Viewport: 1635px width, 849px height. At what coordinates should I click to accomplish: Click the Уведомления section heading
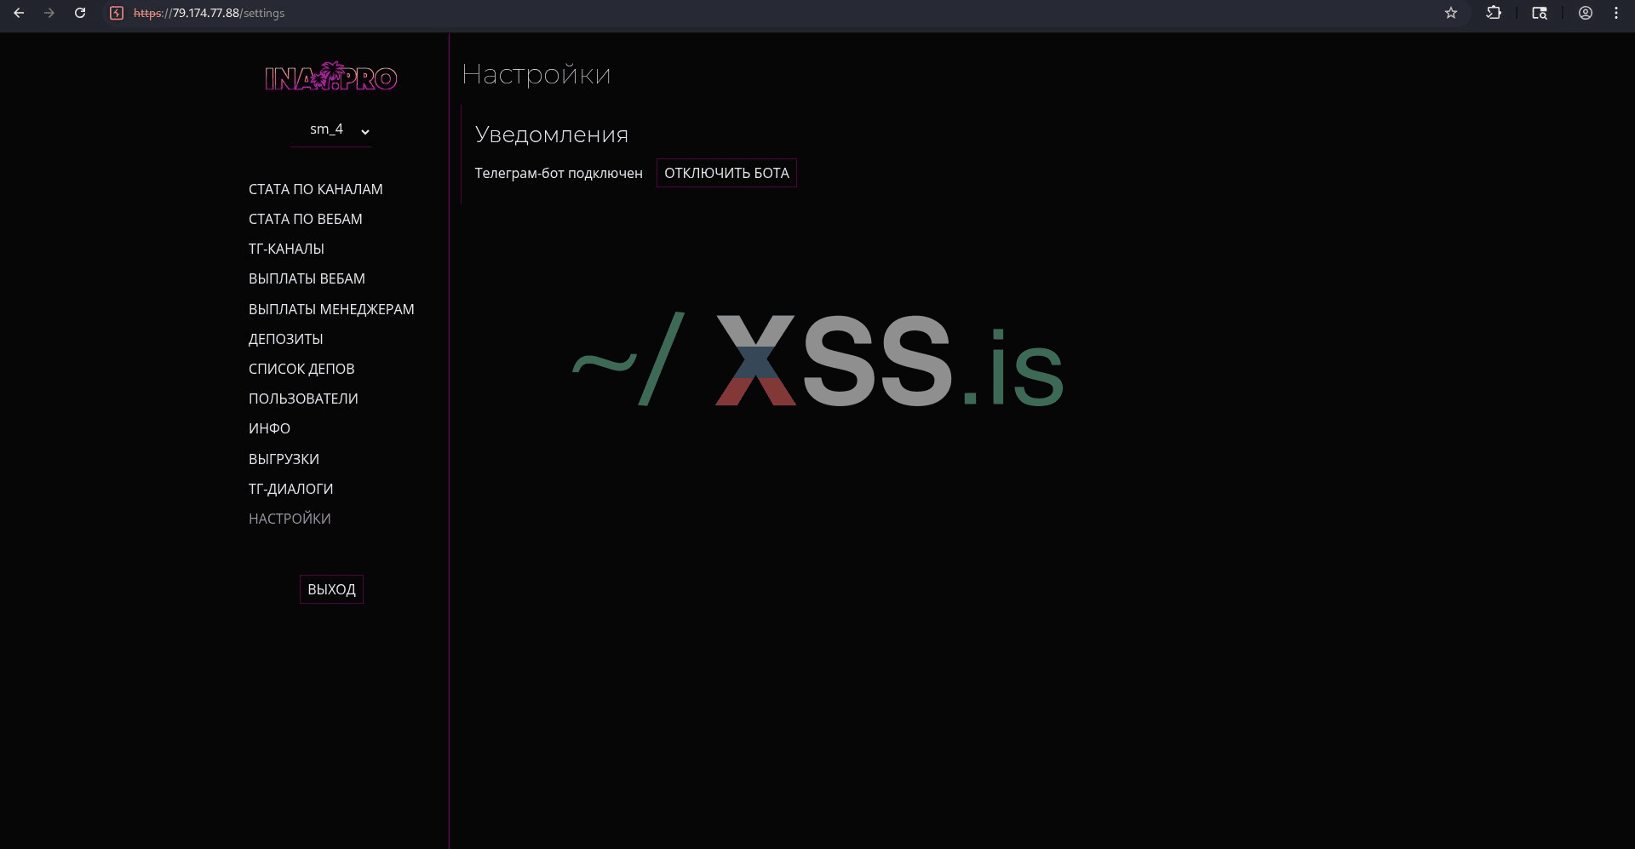click(552, 135)
